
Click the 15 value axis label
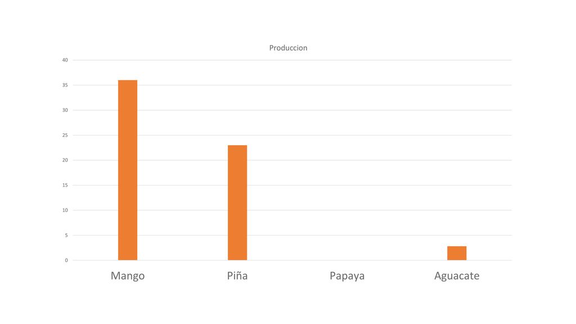coord(65,185)
